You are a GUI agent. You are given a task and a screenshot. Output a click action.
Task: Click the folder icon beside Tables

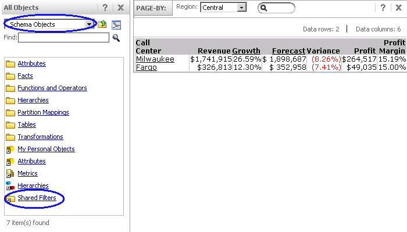tap(10, 125)
